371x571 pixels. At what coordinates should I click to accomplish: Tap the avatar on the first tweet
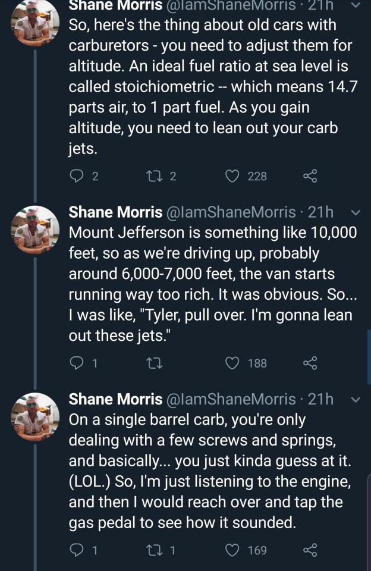click(35, 24)
